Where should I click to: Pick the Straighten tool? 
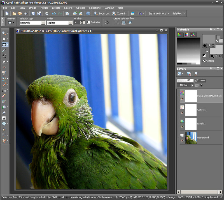tap(4, 62)
